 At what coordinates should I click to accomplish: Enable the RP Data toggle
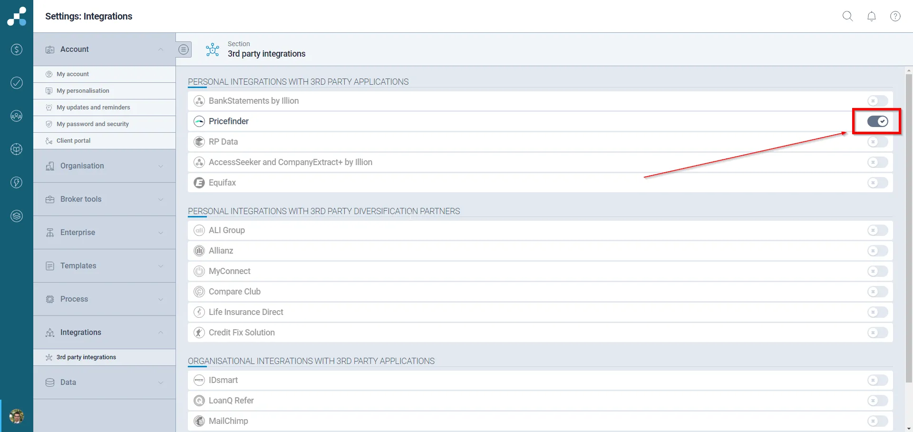(877, 142)
